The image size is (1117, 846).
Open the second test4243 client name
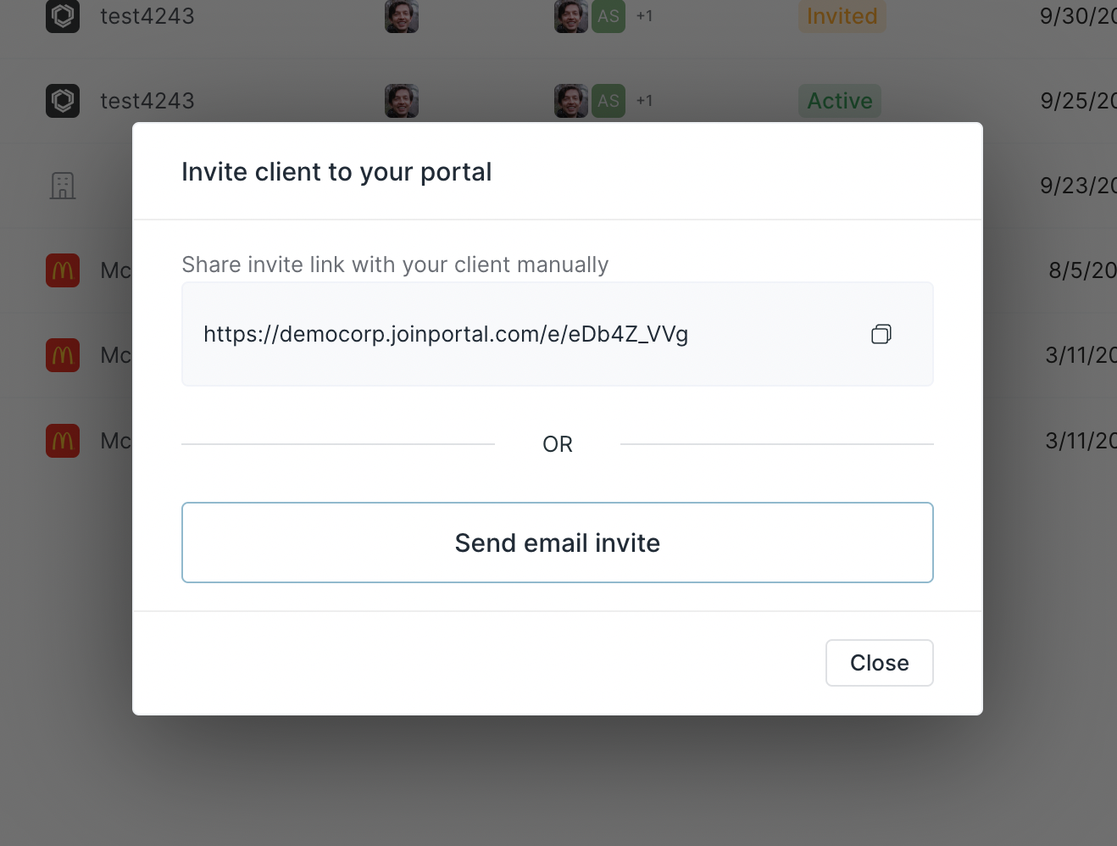(x=147, y=101)
